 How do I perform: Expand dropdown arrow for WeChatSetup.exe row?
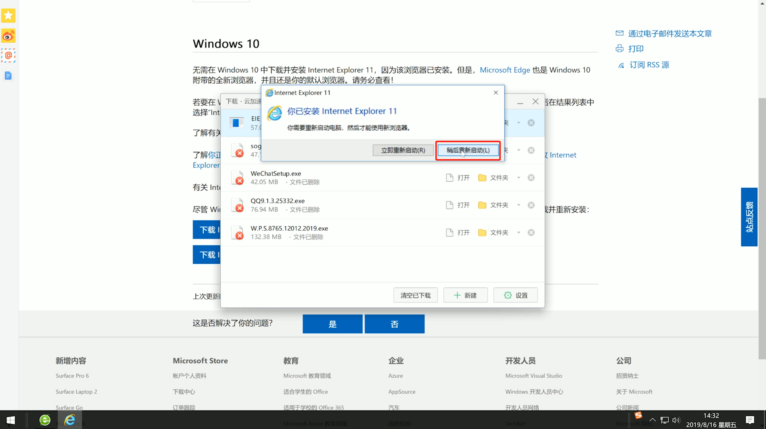pos(519,178)
